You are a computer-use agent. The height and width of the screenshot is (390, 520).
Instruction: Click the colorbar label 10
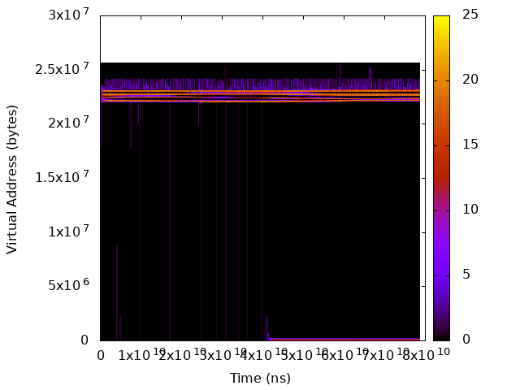coord(470,210)
